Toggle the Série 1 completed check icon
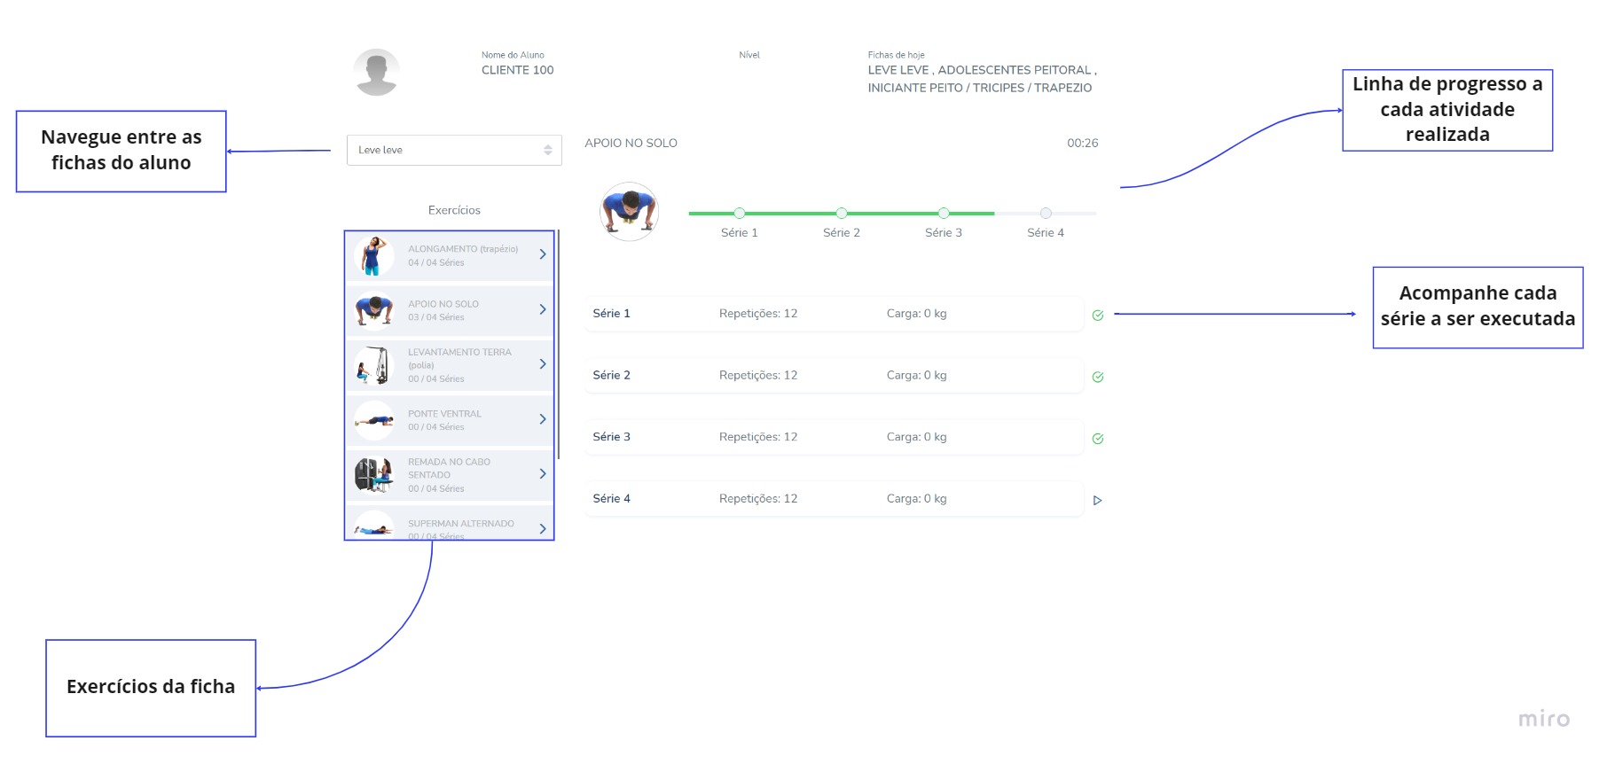Image resolution: width=1607 pixels, height=764 pixels. coord(1097,316)
